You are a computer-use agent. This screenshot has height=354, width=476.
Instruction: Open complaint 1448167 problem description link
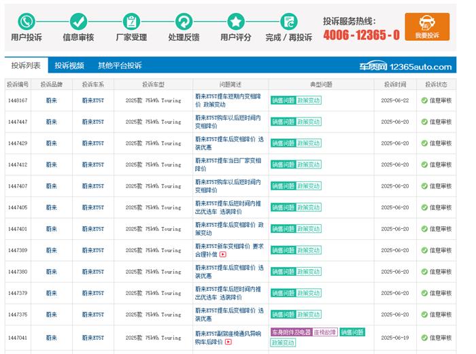(x=228, y=101)
